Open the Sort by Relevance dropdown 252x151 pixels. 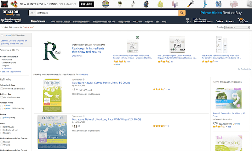click(x=237, y=27)
